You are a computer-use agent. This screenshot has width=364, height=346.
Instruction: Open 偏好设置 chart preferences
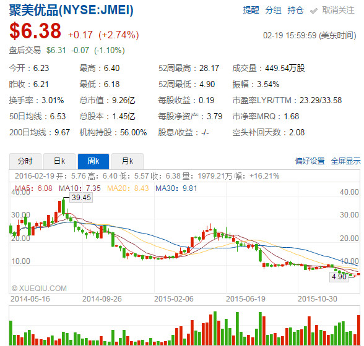[x=310, y=161]
